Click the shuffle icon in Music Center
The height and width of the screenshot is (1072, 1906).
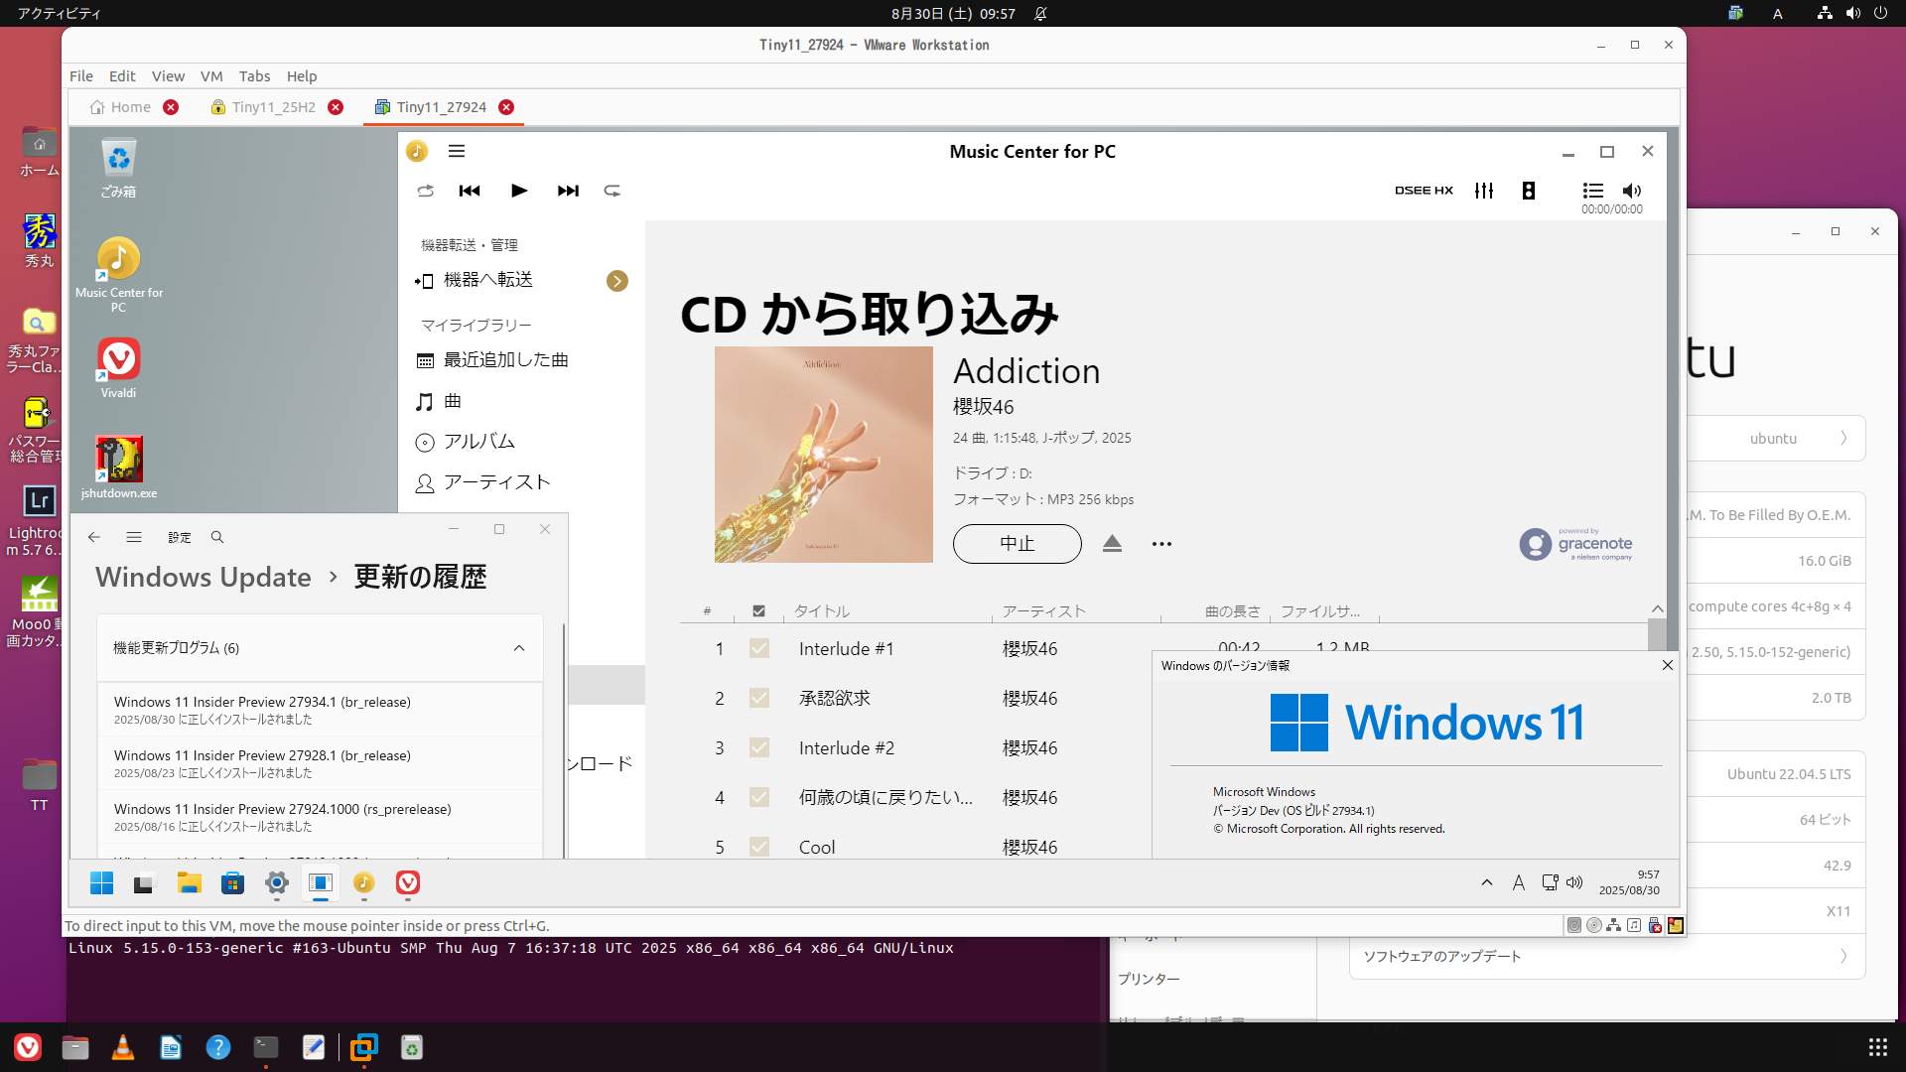point(426,191)
